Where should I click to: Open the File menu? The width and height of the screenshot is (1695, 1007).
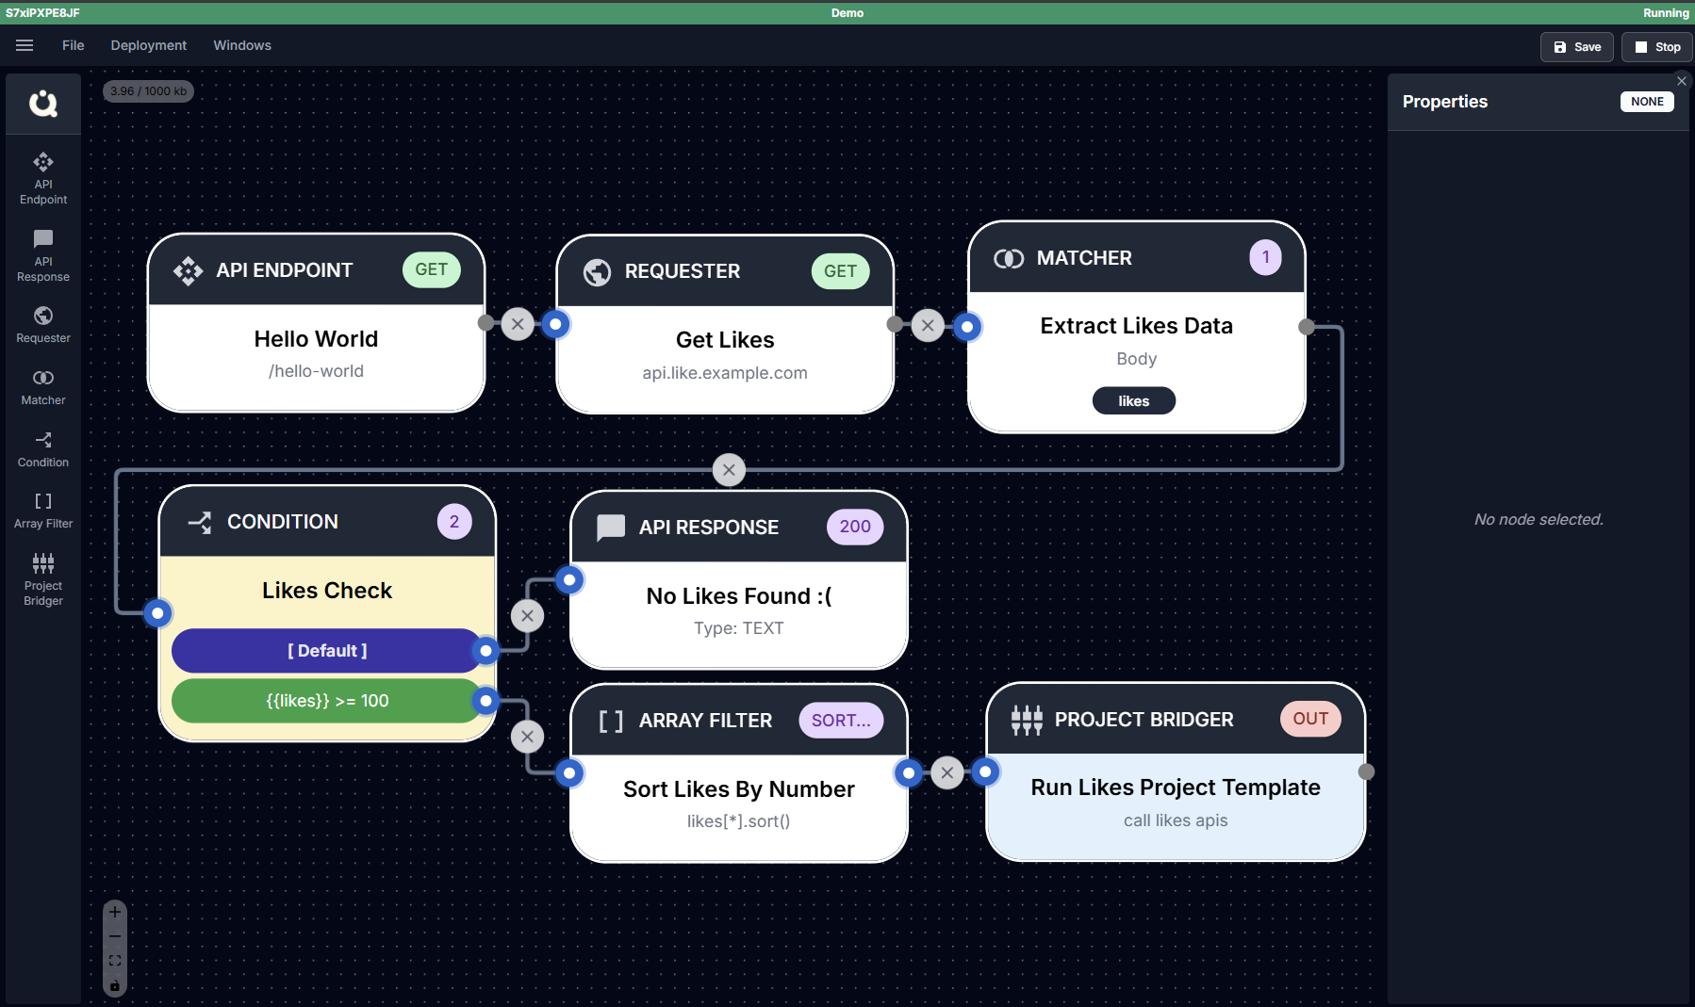[x=73, y=45]
